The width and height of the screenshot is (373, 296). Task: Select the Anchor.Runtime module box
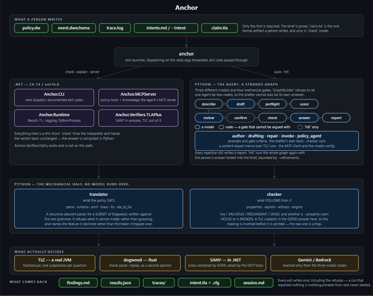(x=54, y=118)
